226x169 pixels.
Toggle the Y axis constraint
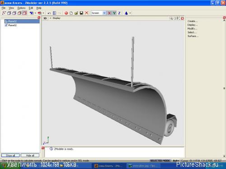click(114, 13)
